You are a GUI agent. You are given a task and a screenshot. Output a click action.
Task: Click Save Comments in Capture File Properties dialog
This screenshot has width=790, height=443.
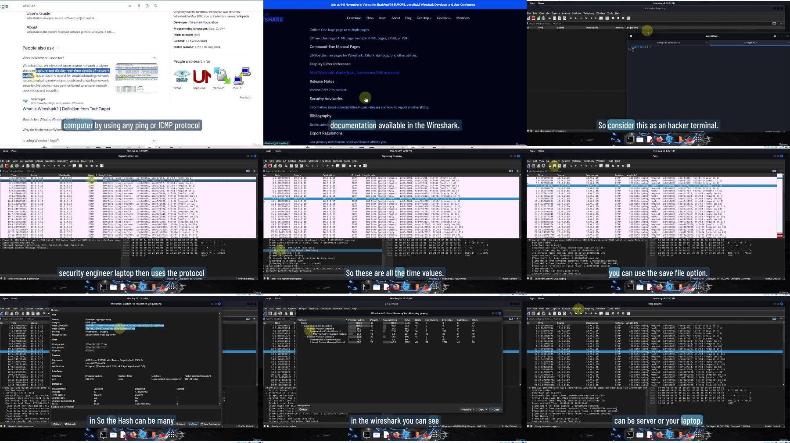coord(211,424)
